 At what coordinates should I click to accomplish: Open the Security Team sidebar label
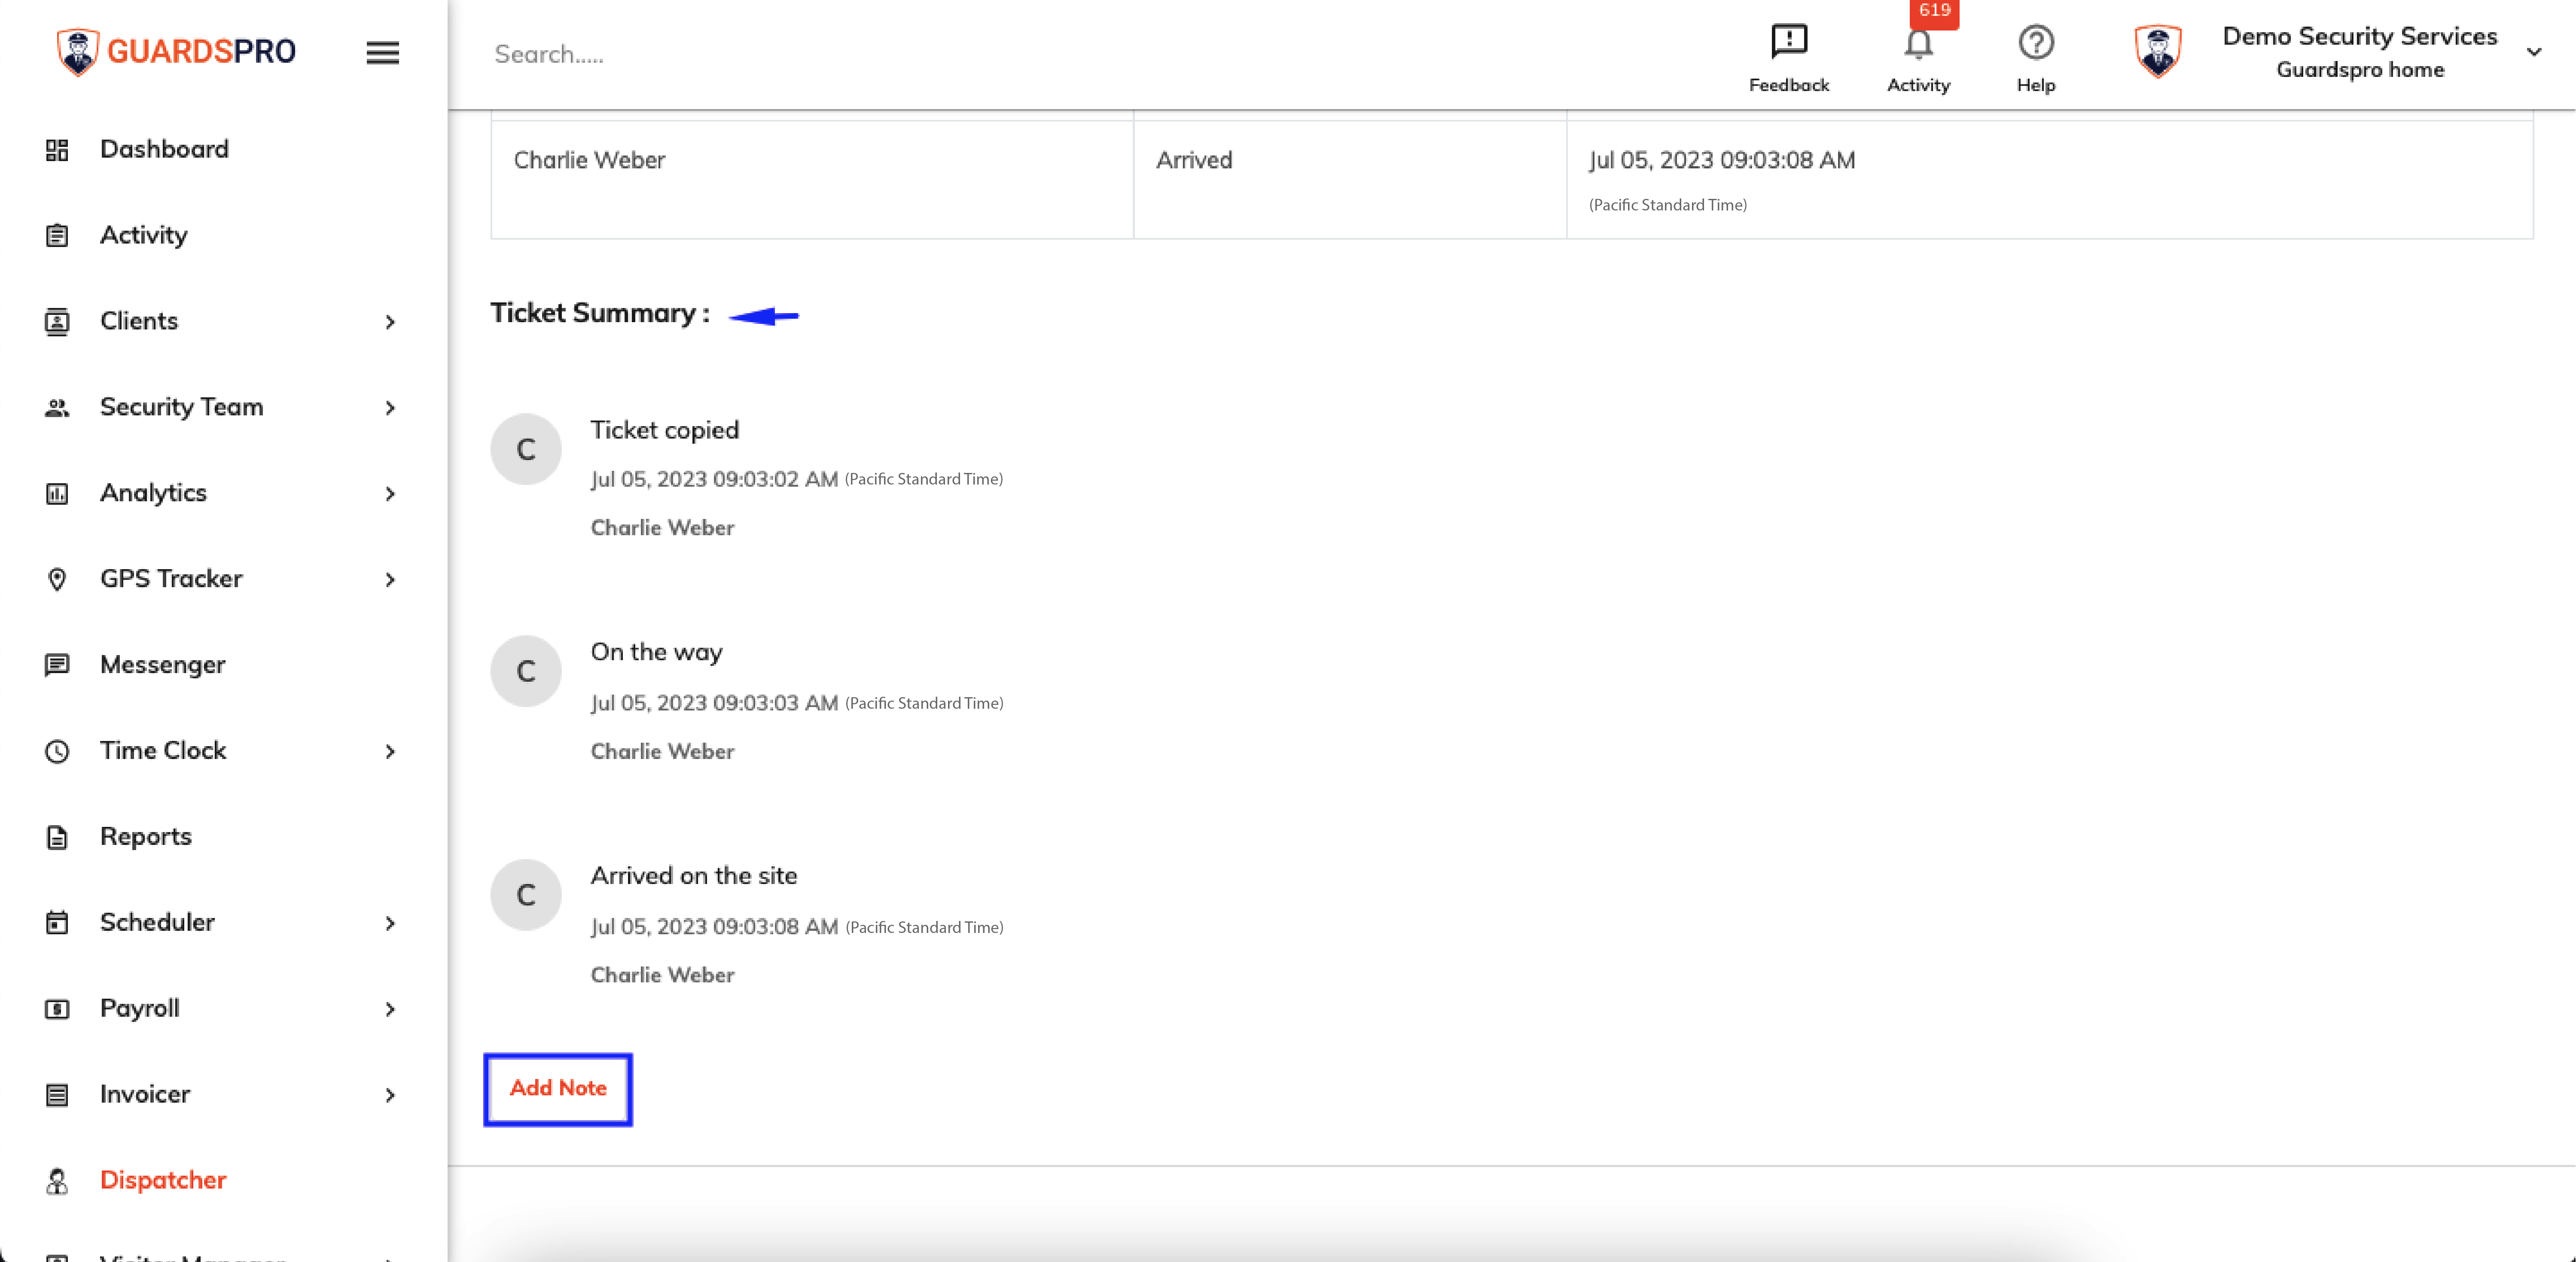pyautogui.click(x=182, y=407)
